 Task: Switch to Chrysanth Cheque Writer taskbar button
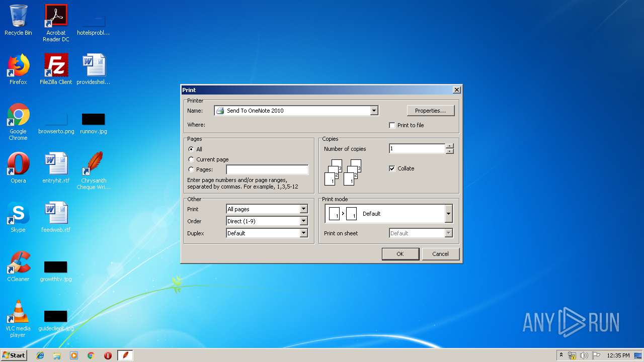tap(125, 355)
